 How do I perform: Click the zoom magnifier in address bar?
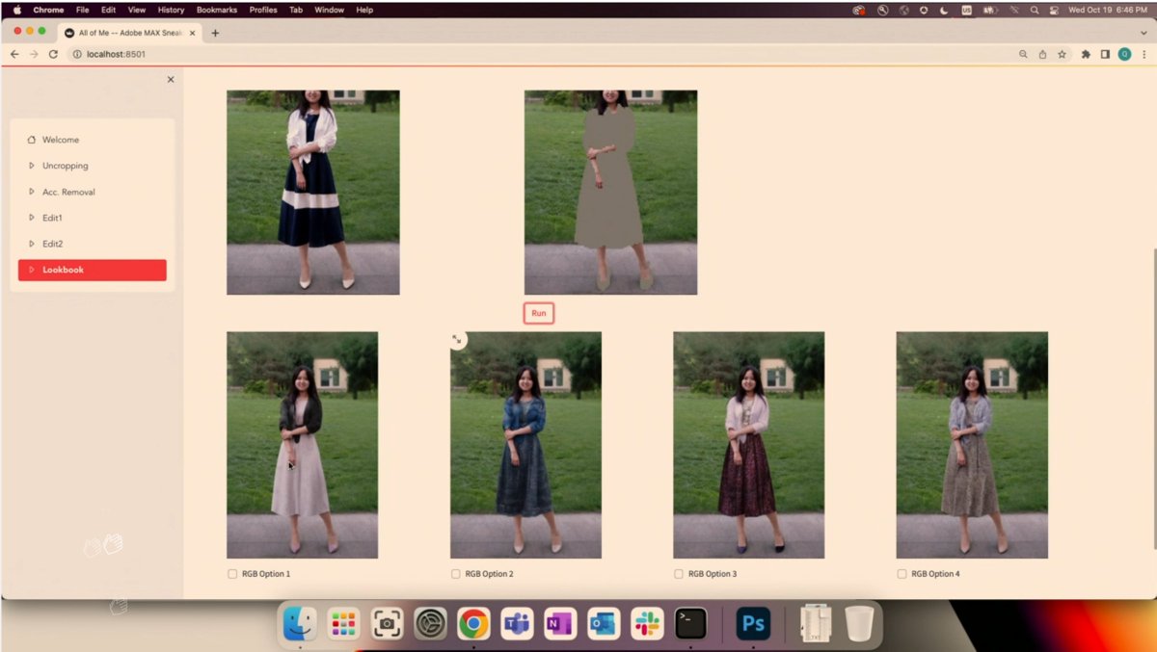[1023, 54]
